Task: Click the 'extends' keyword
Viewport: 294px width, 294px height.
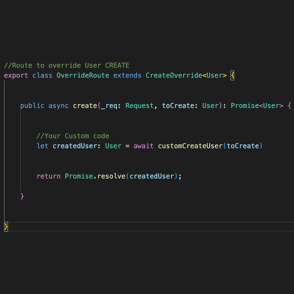Action: point(127,75)
